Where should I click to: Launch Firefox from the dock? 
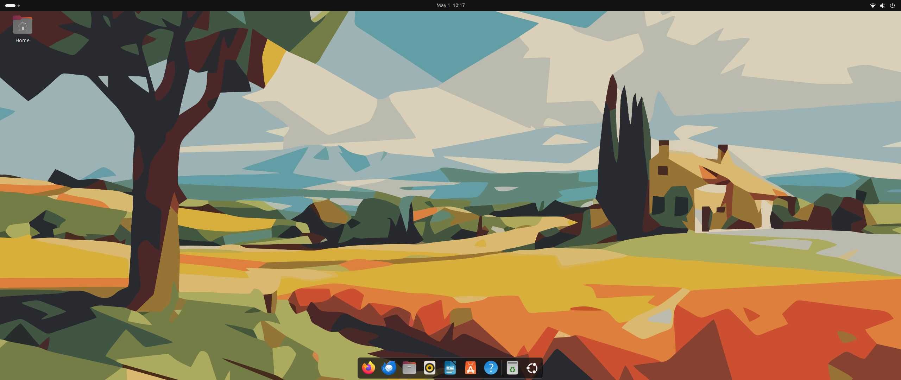[368, 368]
